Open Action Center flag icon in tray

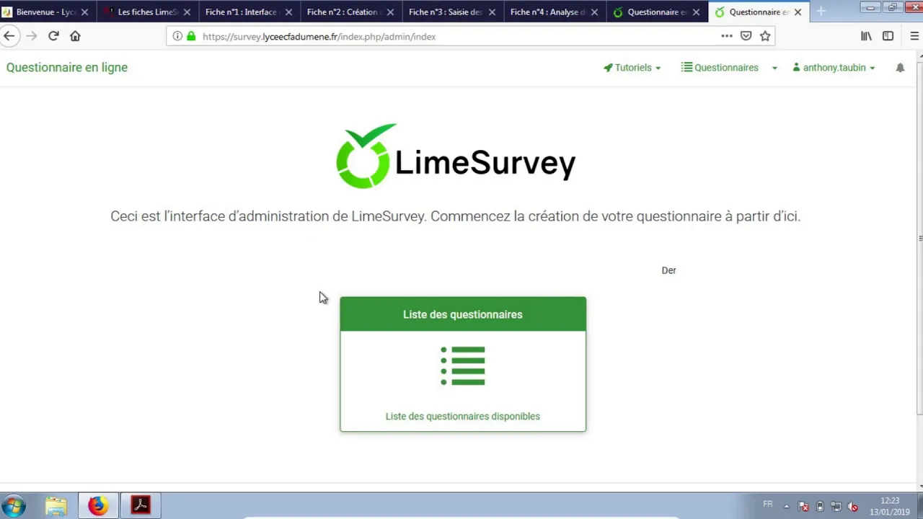803,506
